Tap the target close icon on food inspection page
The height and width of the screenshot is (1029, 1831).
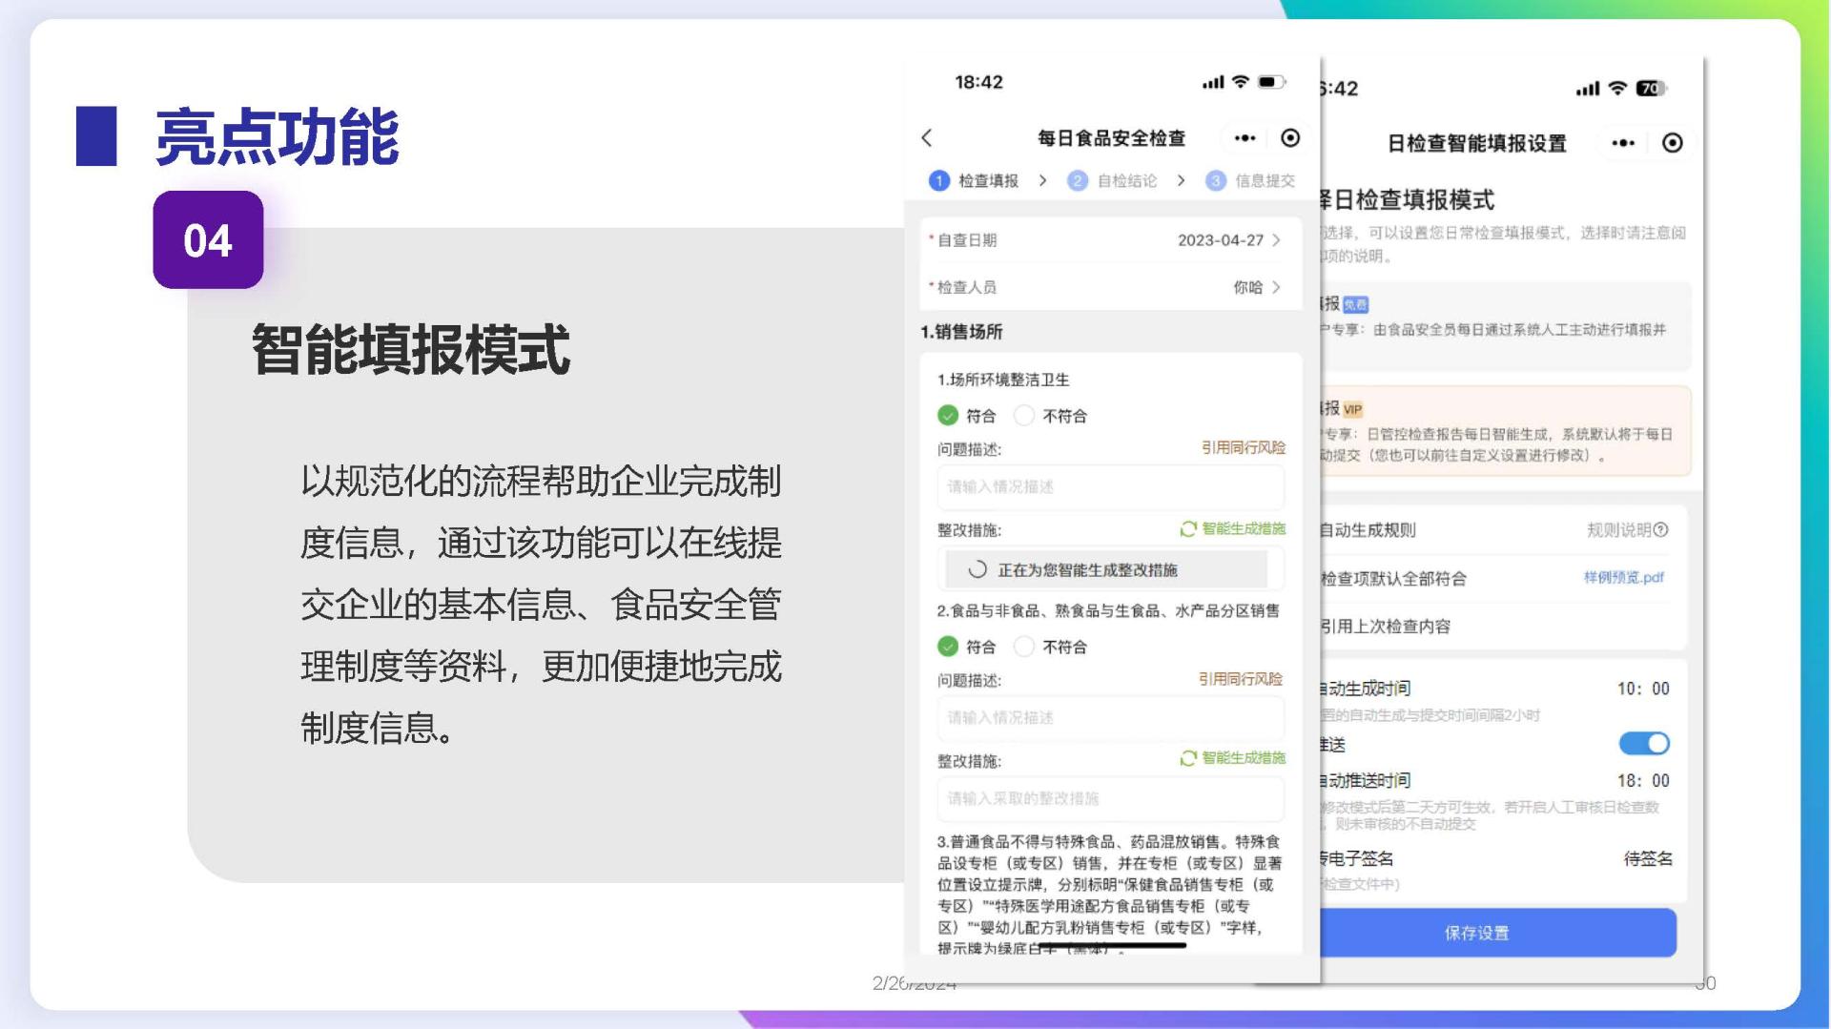click(1290, 138)
